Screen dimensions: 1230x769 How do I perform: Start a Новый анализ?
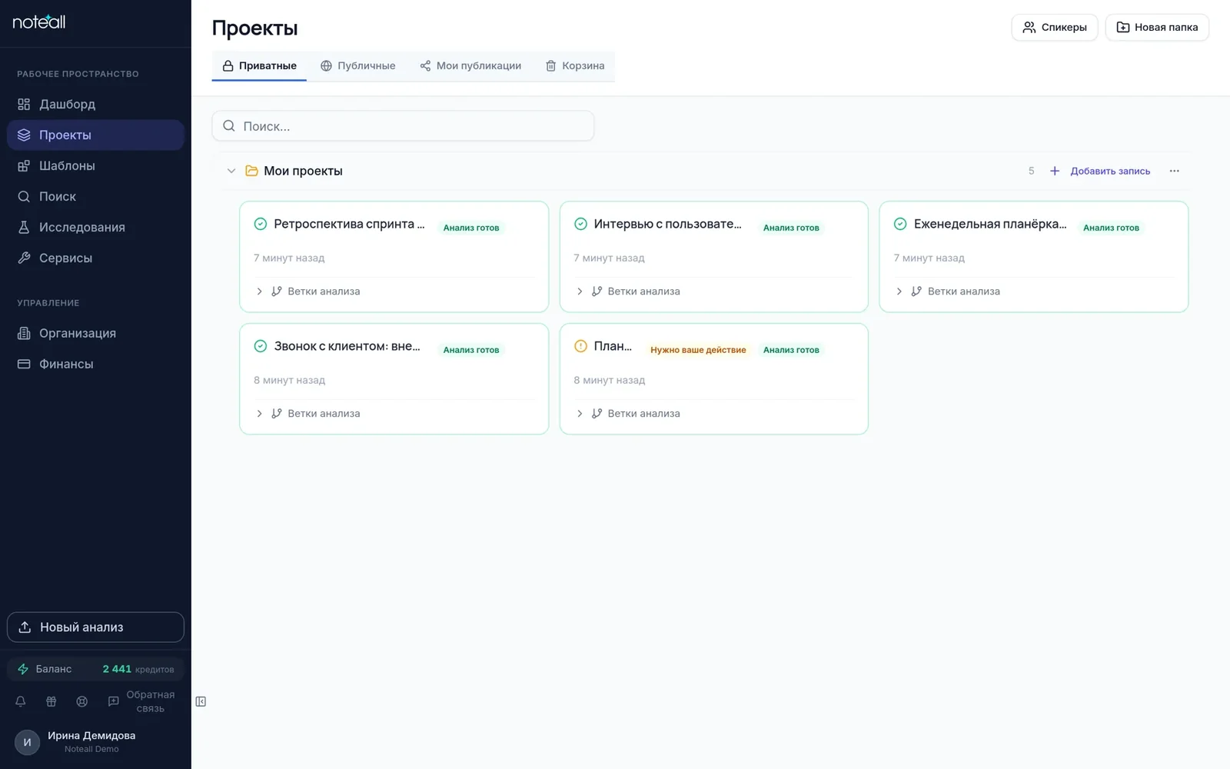click(95, 627)
